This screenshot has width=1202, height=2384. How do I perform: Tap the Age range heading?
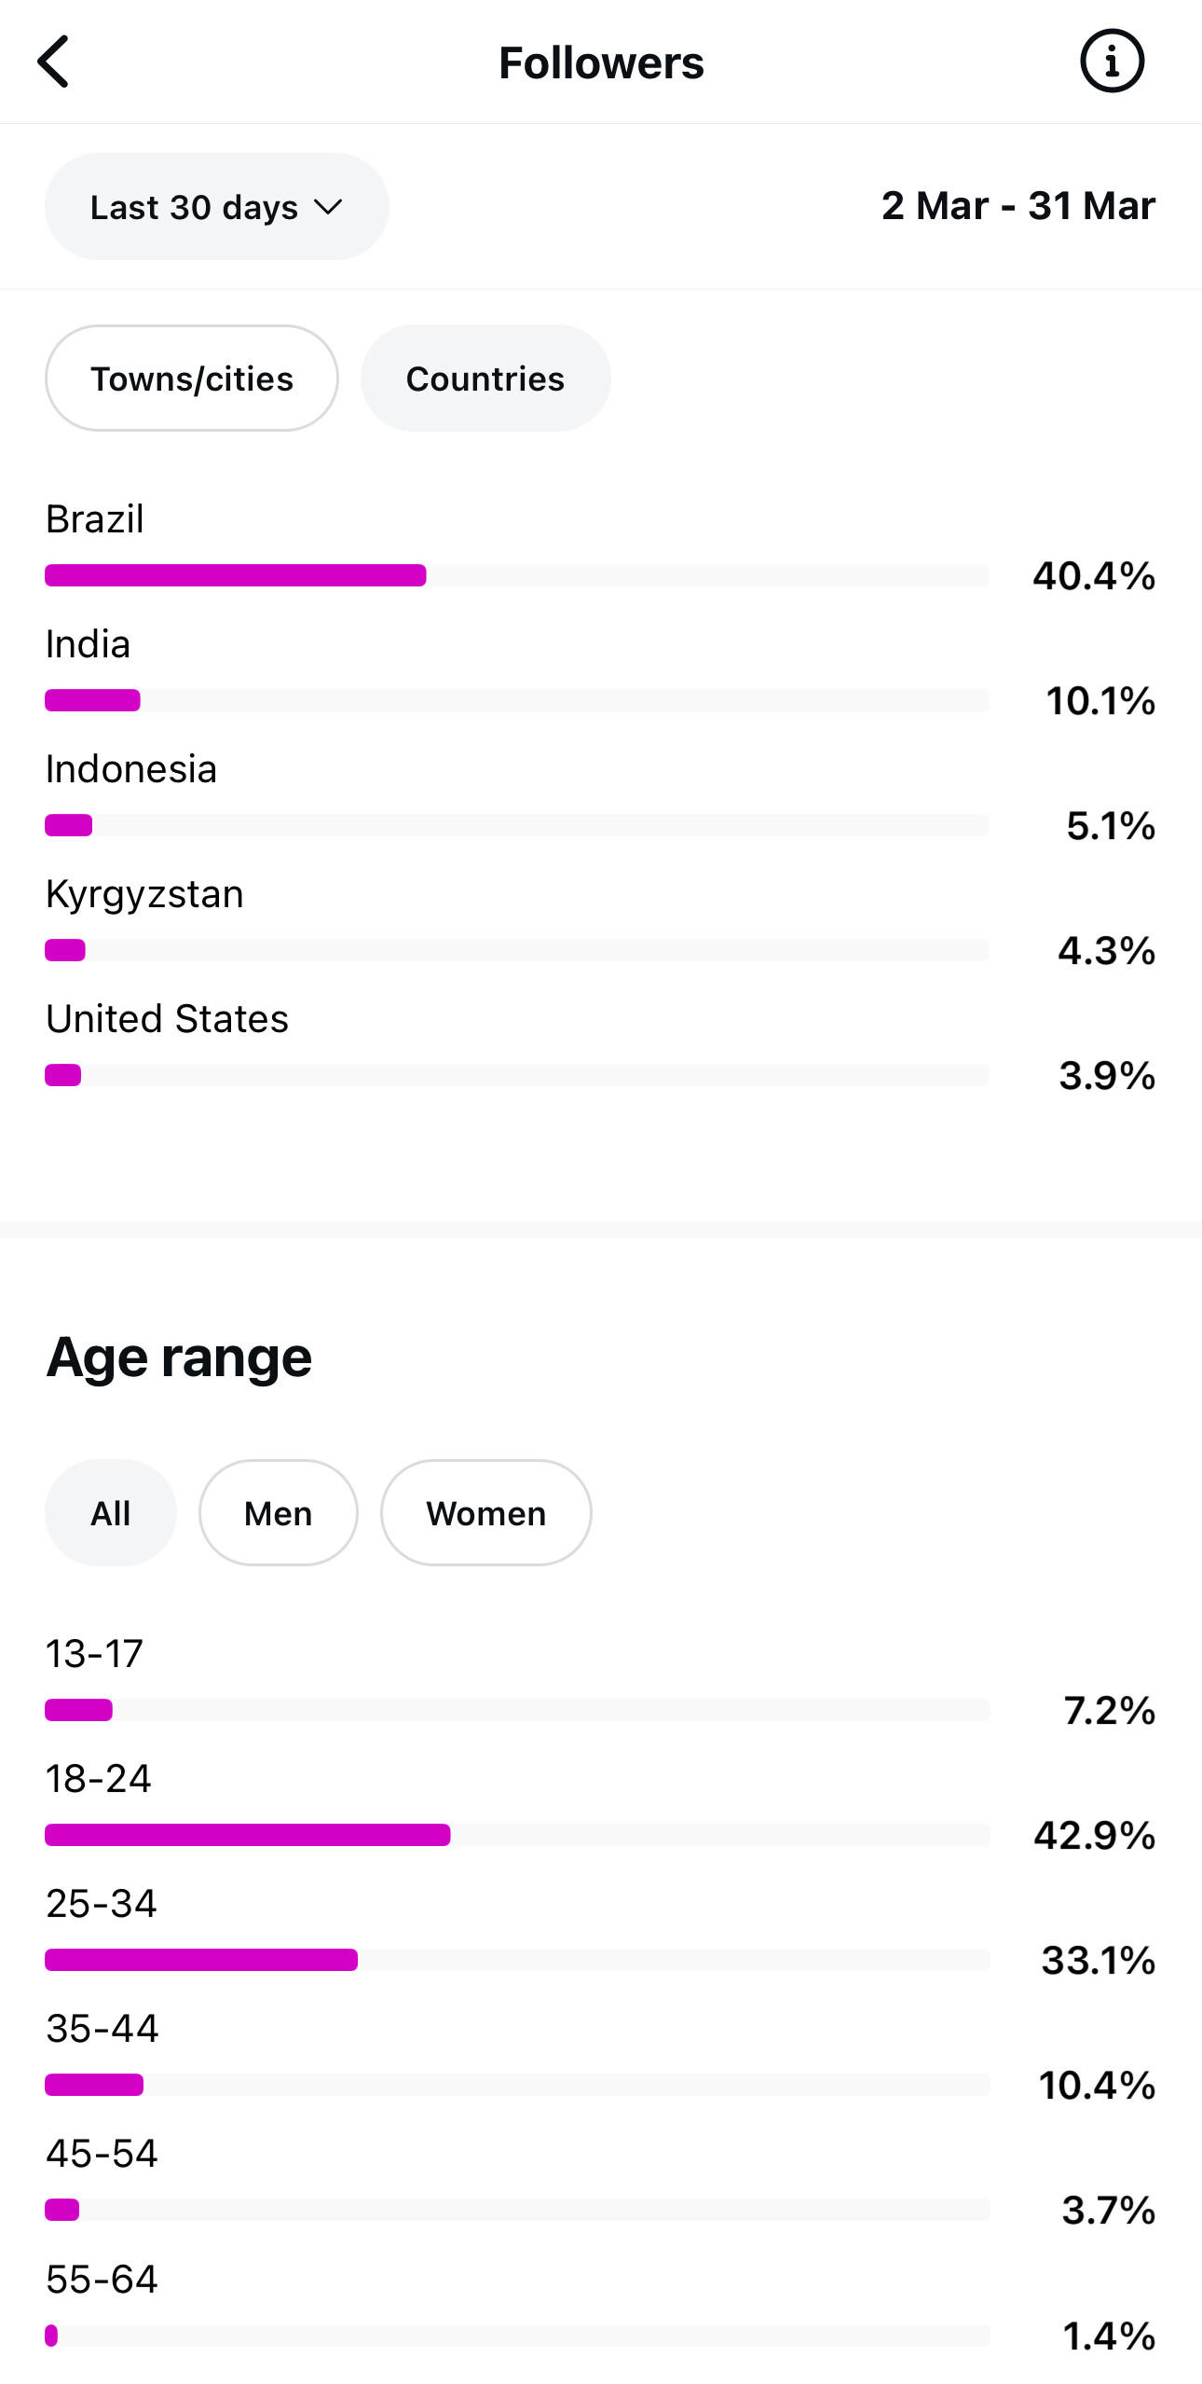(179, 1357)
